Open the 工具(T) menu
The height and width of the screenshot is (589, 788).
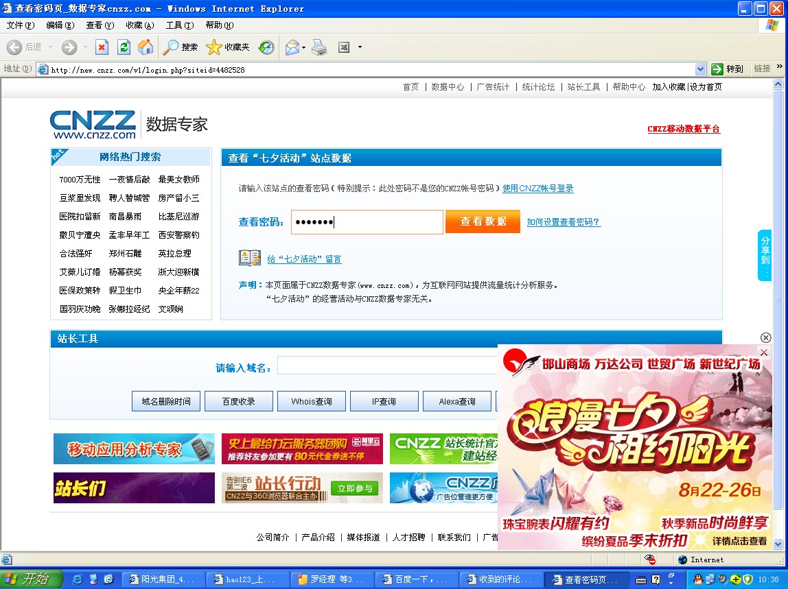(180, 25)
